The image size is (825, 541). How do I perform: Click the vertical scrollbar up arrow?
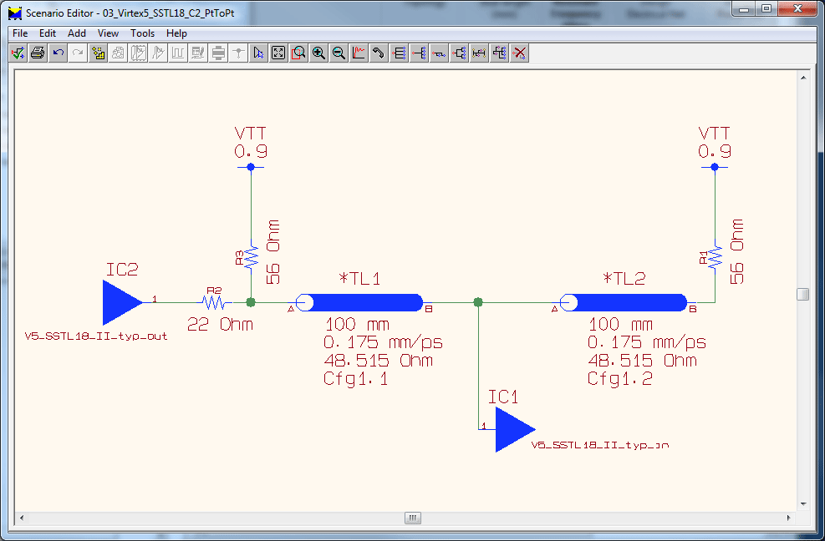point(803,78)
